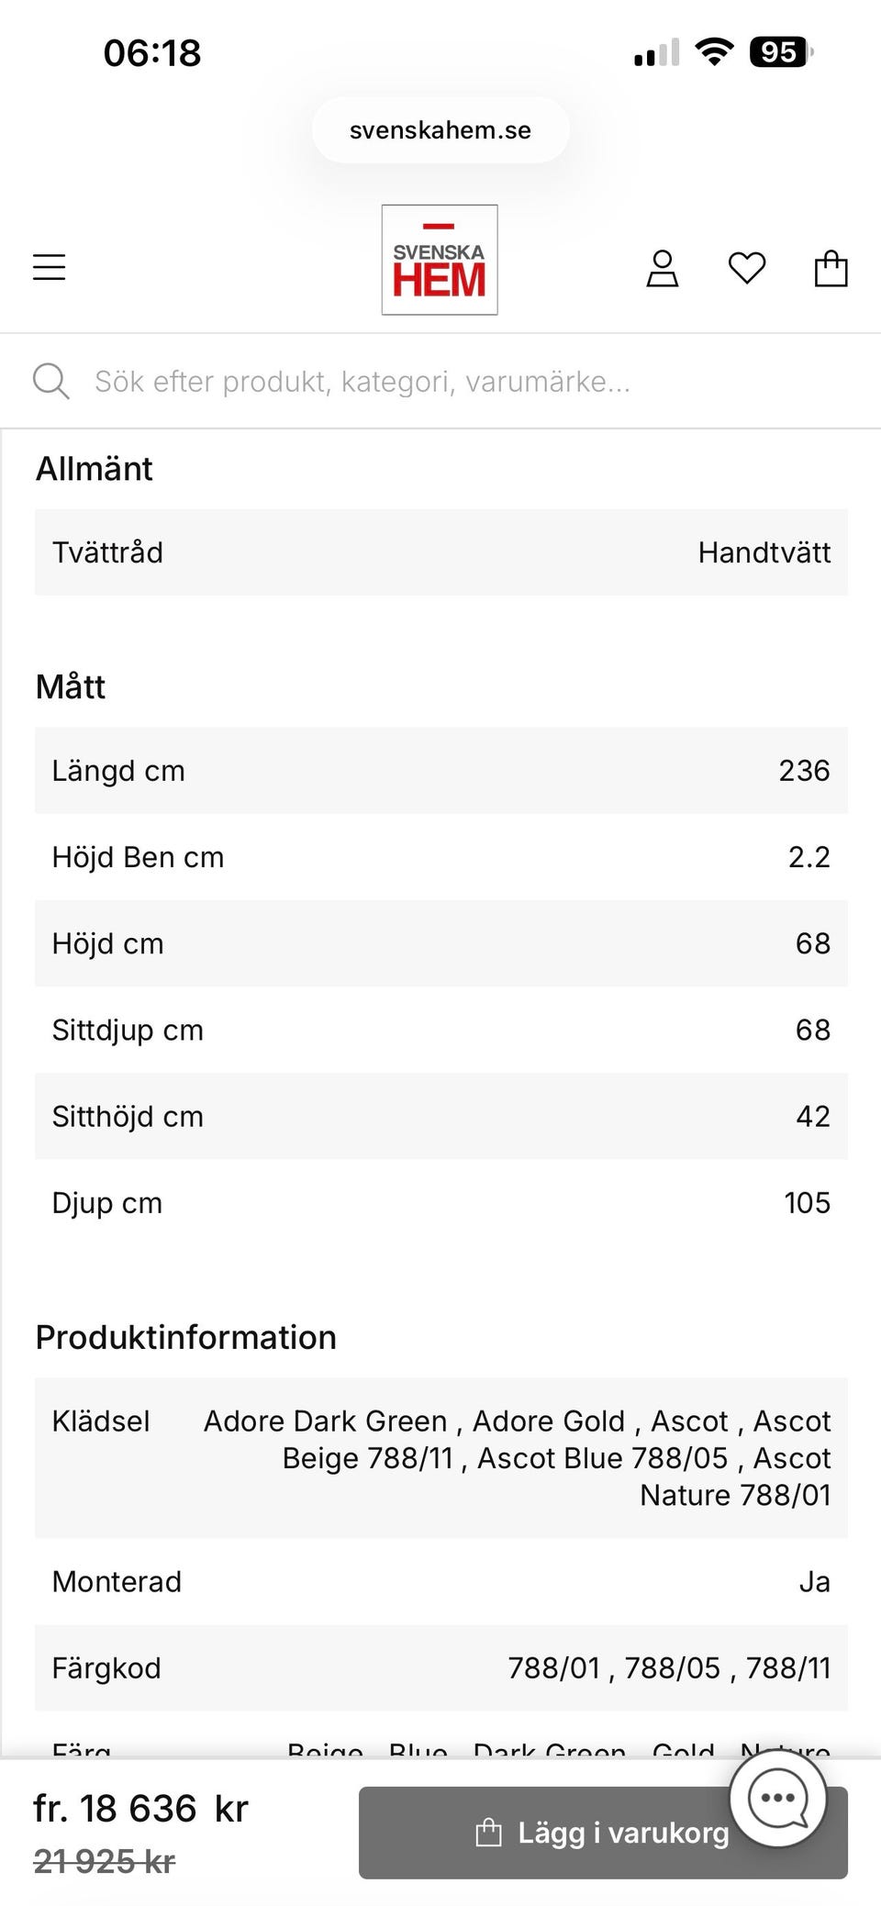Open the favorites heart icon
The width and height of the screenshot is (881, 1906).
click(747, 268)
